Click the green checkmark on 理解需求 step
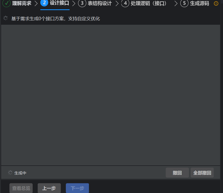Screen dimensions: 223x193 click(6, 4)
